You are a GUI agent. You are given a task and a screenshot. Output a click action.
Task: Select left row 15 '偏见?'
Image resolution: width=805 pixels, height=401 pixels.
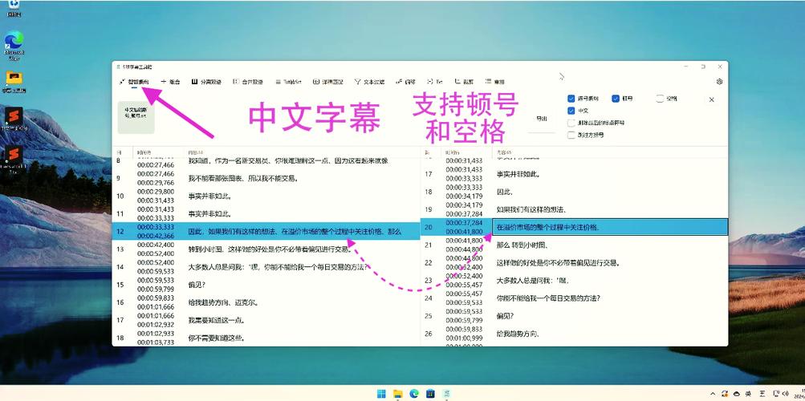point(266,285)
